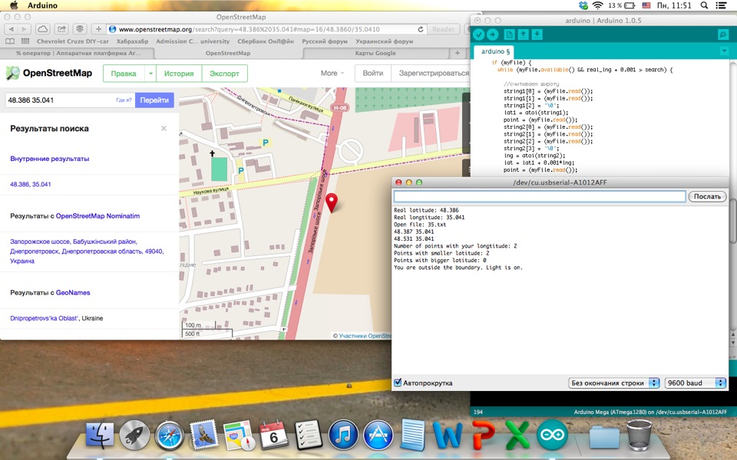Open the Apple menu

(14, 5)
